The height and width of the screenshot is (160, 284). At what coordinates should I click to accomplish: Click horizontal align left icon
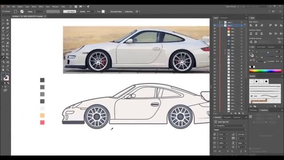pos(251,25)
